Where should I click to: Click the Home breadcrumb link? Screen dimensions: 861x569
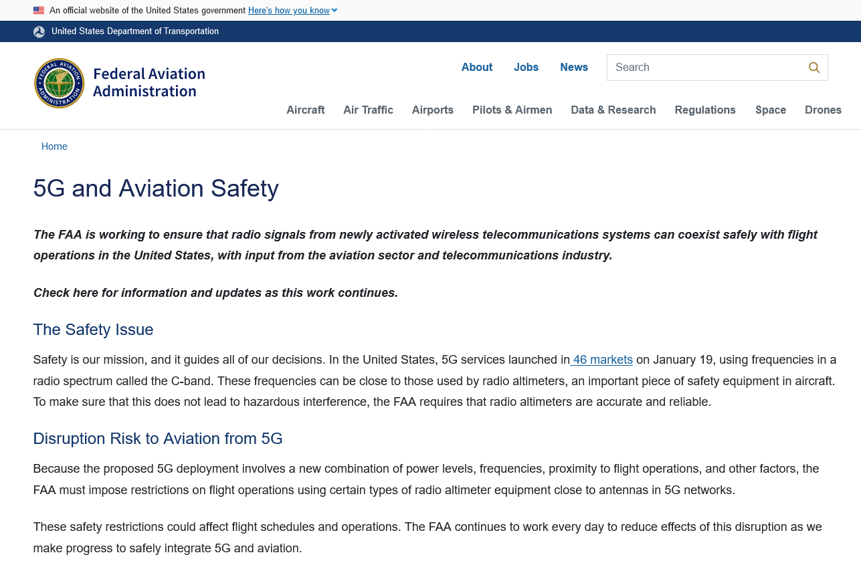point(54,146)
